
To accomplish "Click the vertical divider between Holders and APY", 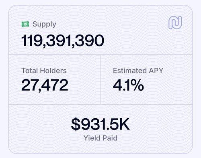I will (x=100, y=79).
